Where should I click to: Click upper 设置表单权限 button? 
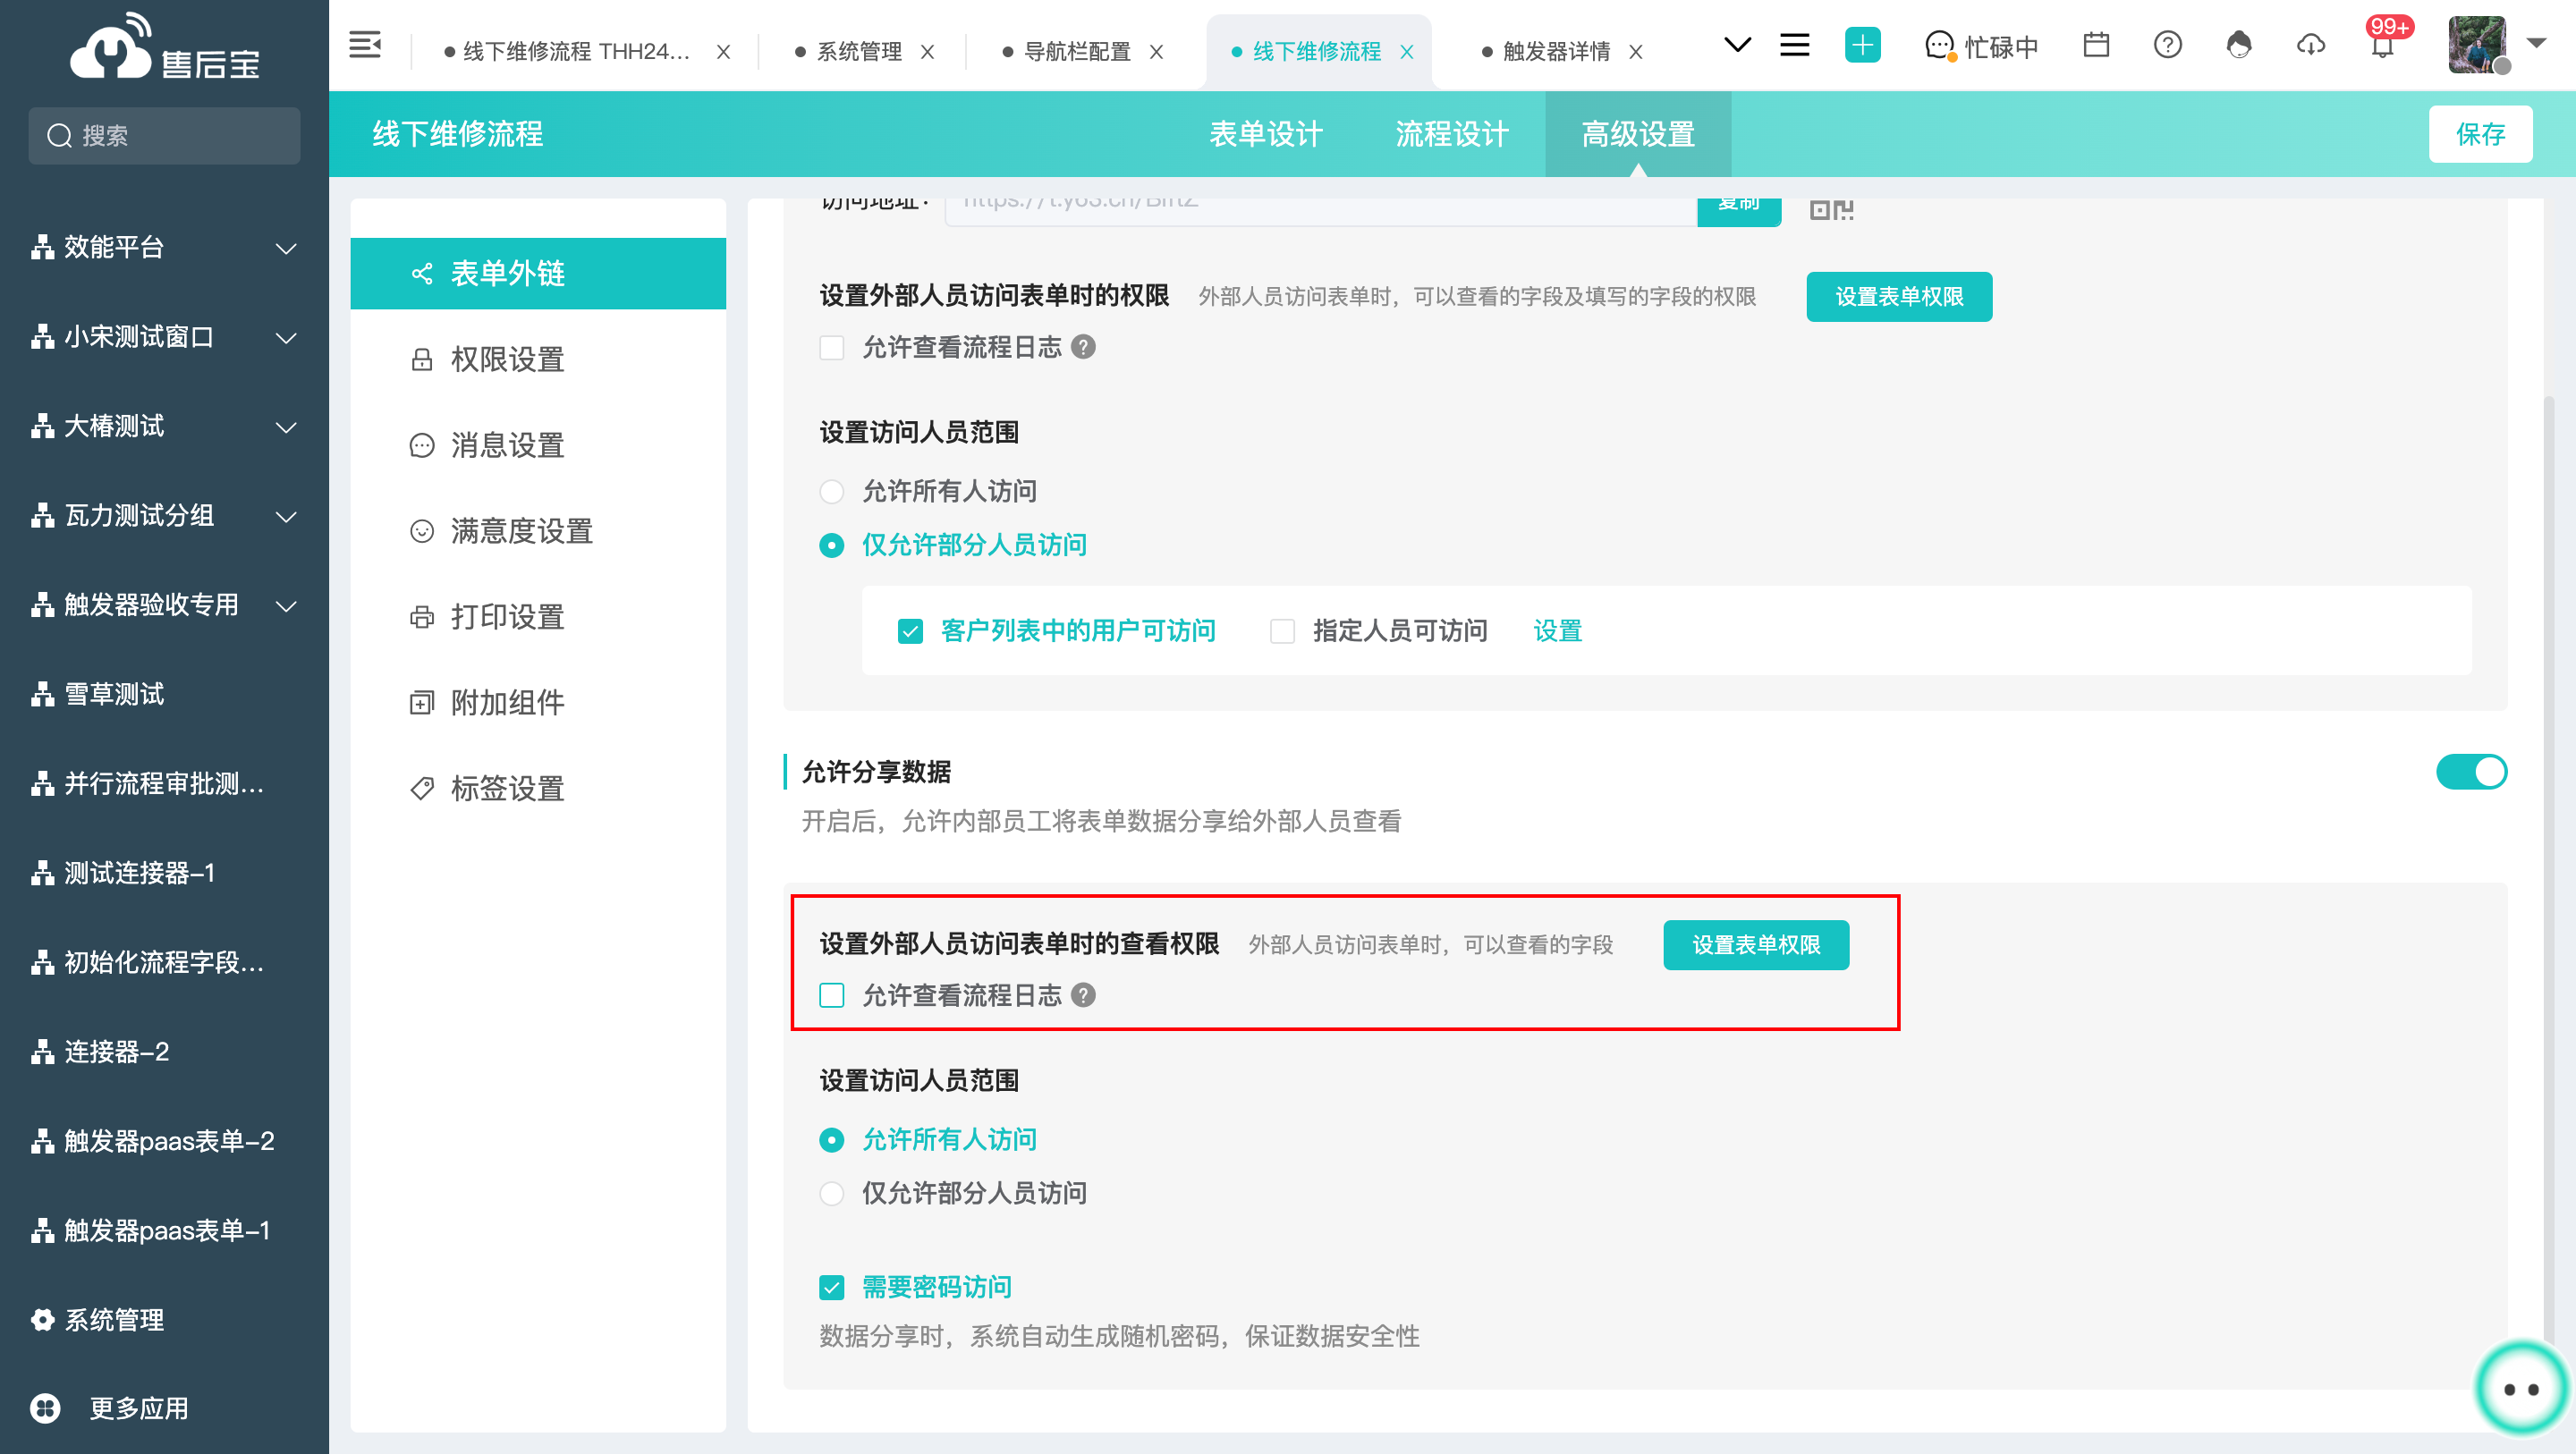[x=1899, y=297]
